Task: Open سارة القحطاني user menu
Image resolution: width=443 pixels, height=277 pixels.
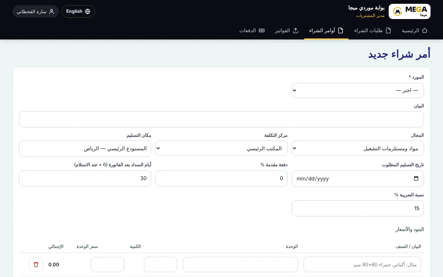Action: coord(36,11)
